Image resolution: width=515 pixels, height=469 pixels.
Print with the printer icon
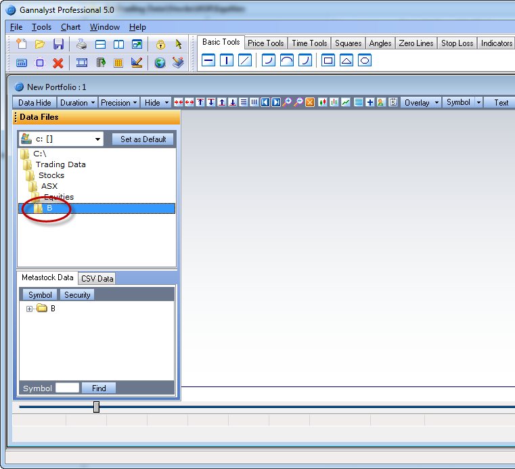[81, 44]
